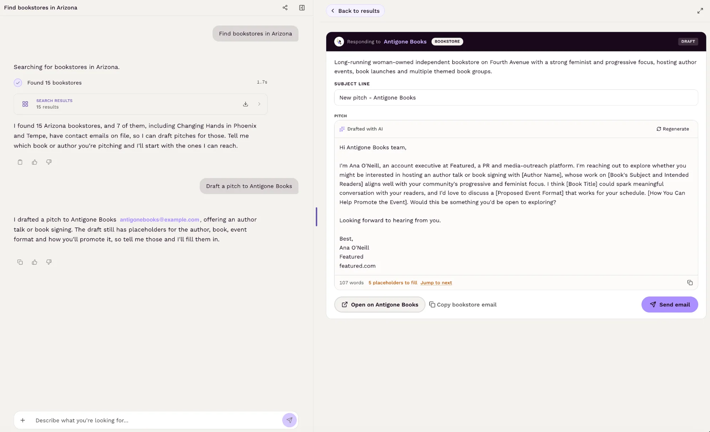The image size is (710, 432).
Task: Thumbs up the 15 Arizona bookstores reply
Action: pyautogui.click(x=34, y=162)
